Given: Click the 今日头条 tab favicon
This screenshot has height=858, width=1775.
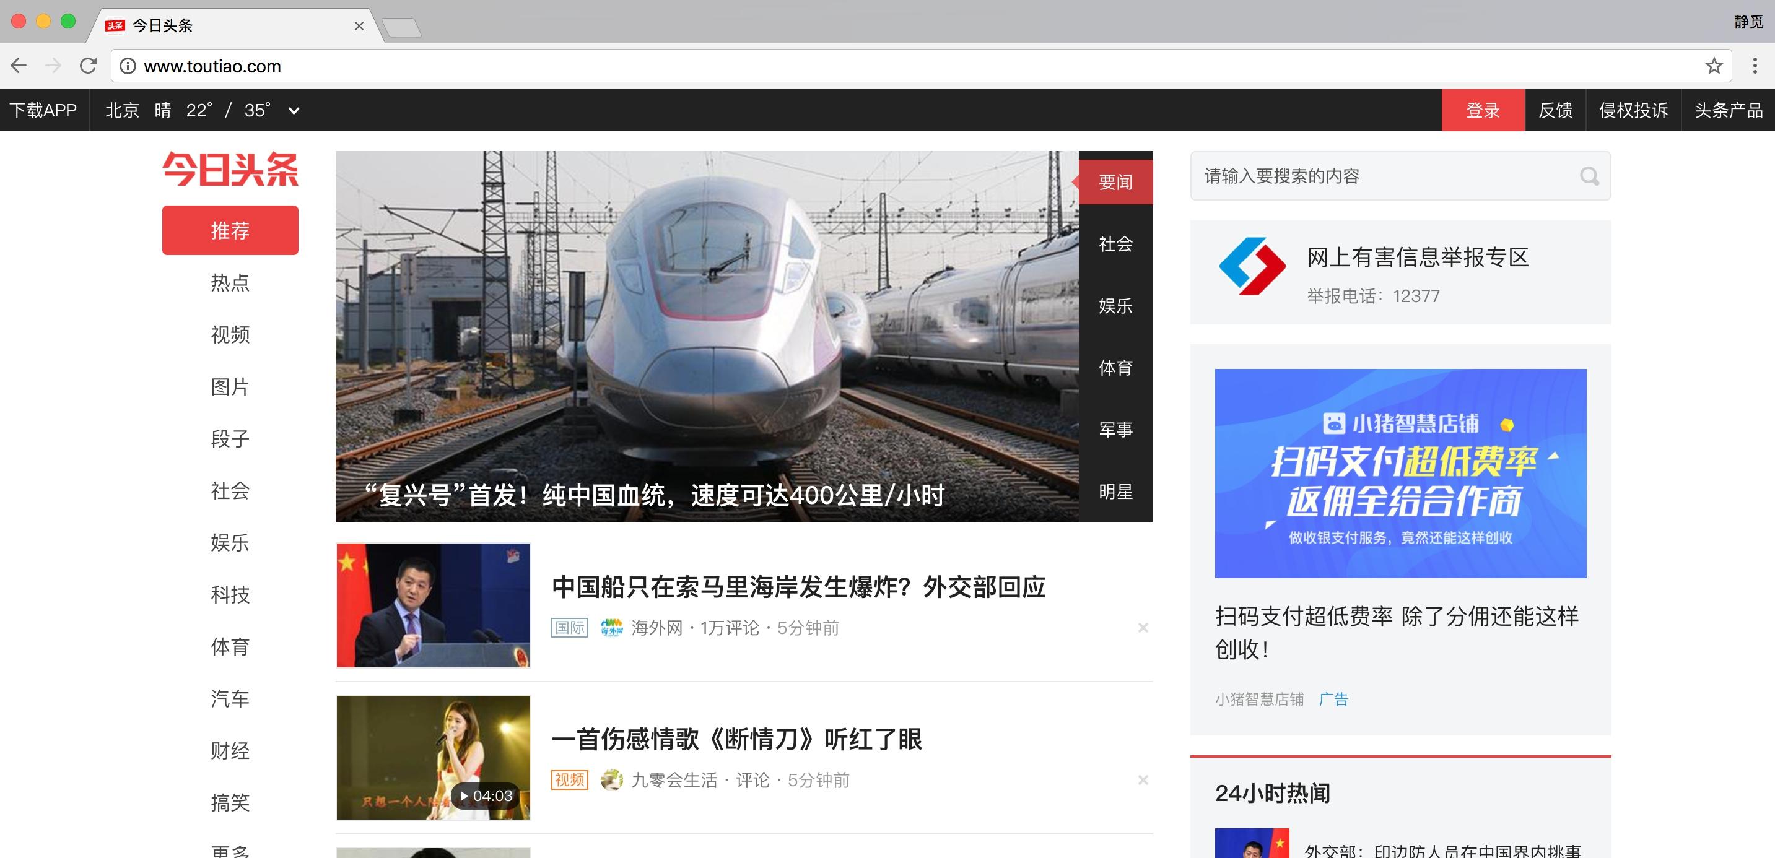Looking at the screenshot, I should coord(115,25).
